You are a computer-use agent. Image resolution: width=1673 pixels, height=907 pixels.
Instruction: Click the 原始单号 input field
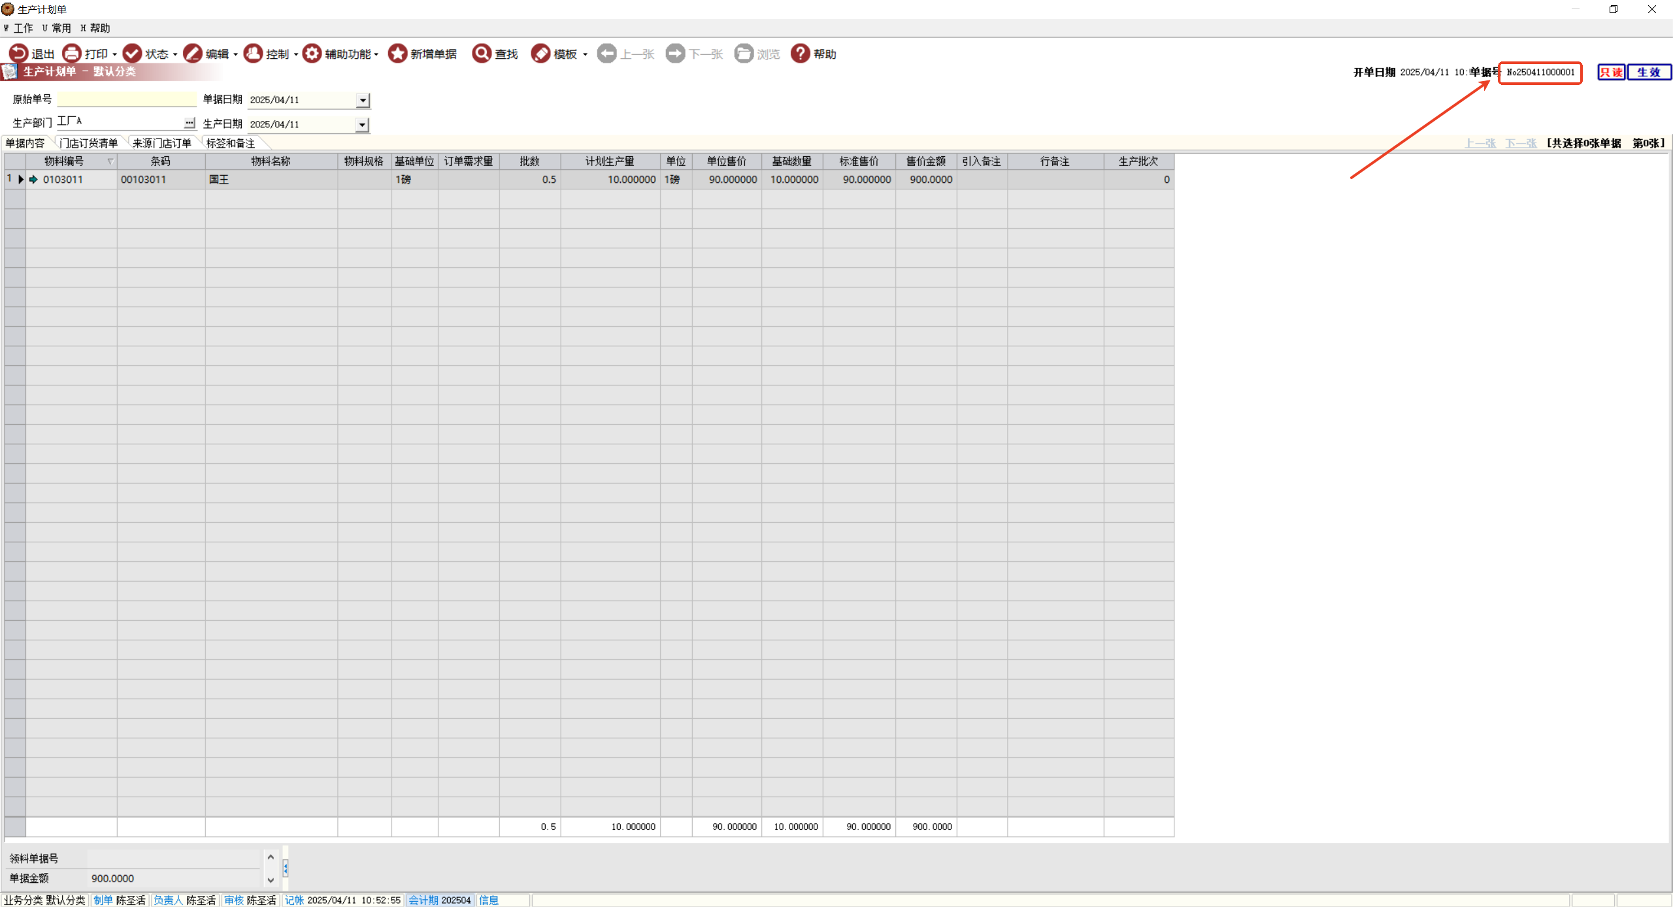(127, 99)
